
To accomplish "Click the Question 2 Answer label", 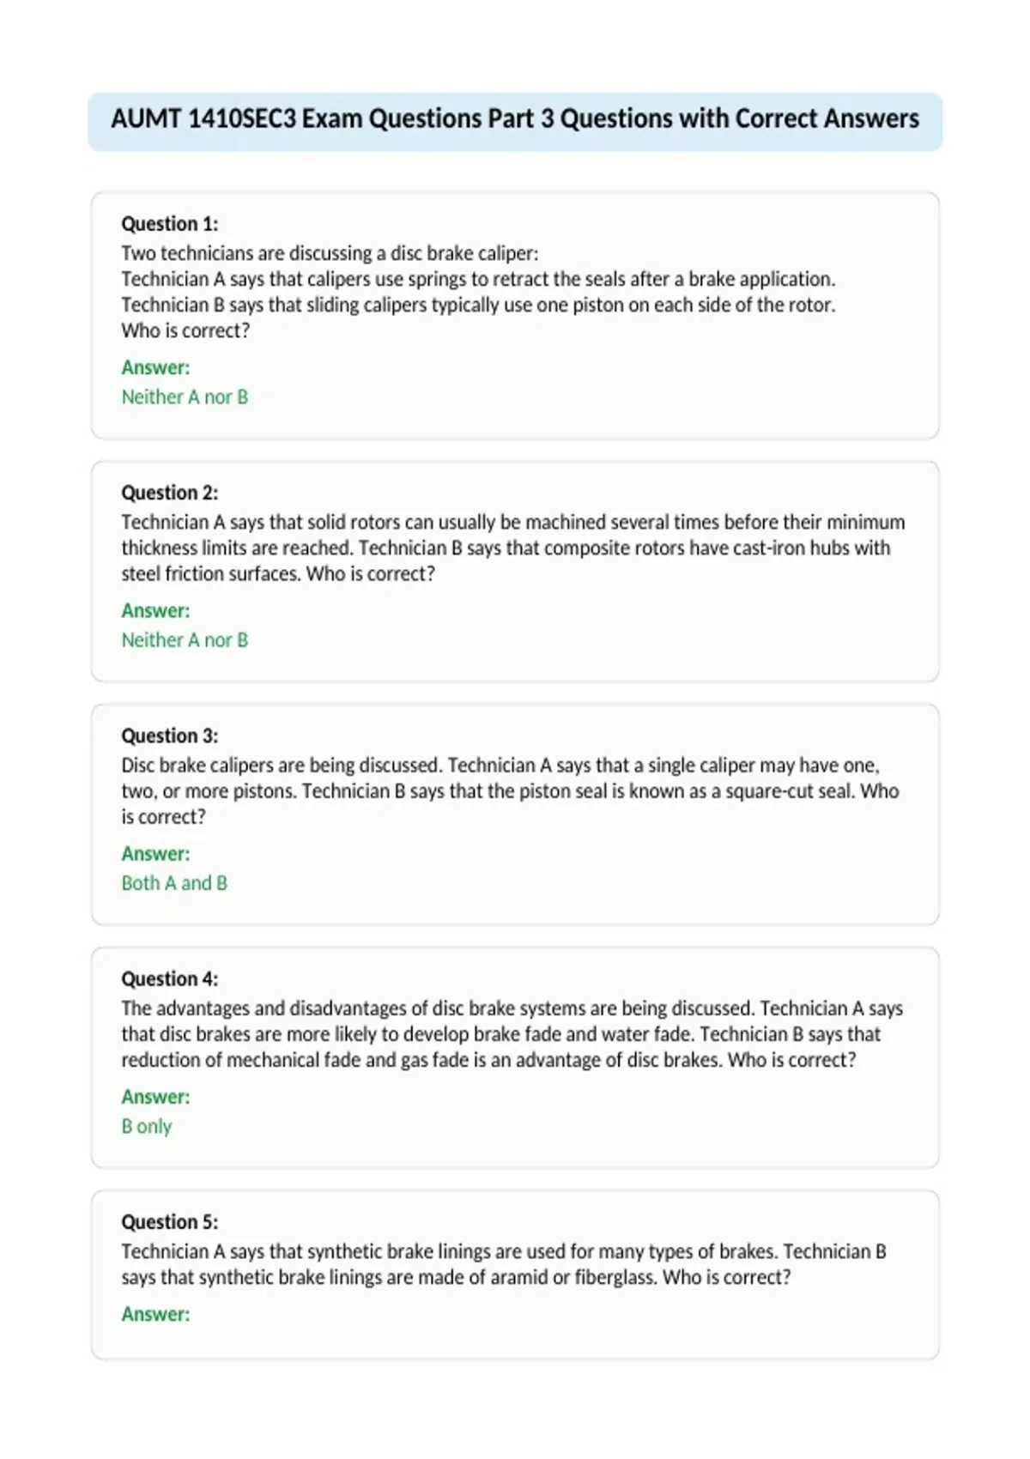I will point(155,610).
